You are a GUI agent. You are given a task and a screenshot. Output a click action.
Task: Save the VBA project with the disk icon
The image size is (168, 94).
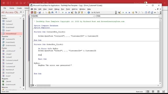click(40, 13)
